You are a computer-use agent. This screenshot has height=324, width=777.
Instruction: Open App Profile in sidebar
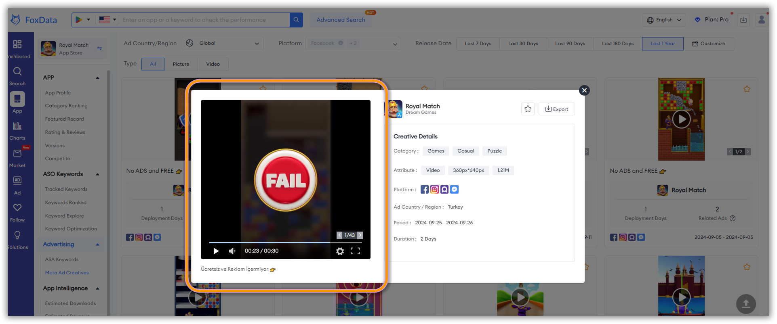58,93
